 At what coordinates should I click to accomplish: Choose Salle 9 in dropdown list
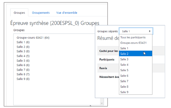135,92
